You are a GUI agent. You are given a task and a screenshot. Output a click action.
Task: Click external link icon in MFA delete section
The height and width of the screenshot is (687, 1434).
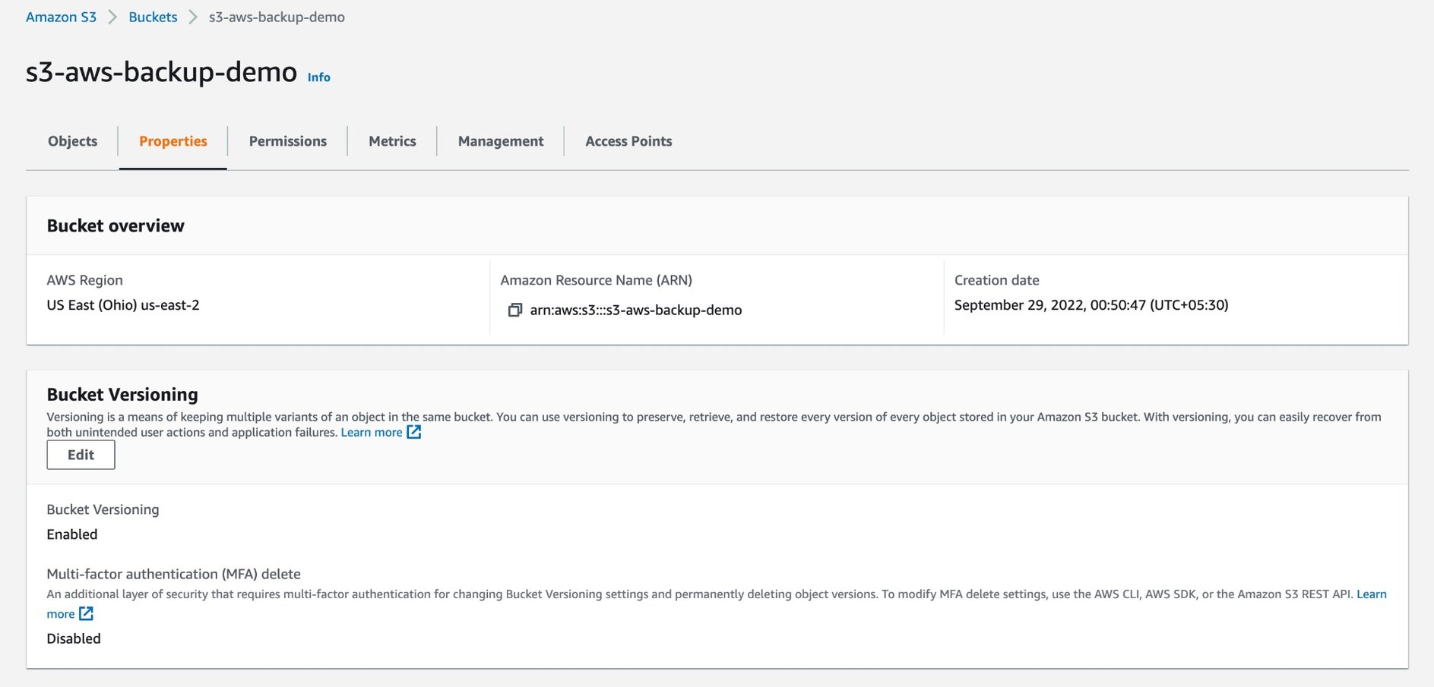pos(86,613)
